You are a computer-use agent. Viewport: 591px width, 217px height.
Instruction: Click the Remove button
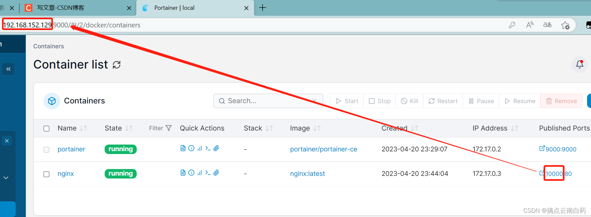(x=561, y=101)
